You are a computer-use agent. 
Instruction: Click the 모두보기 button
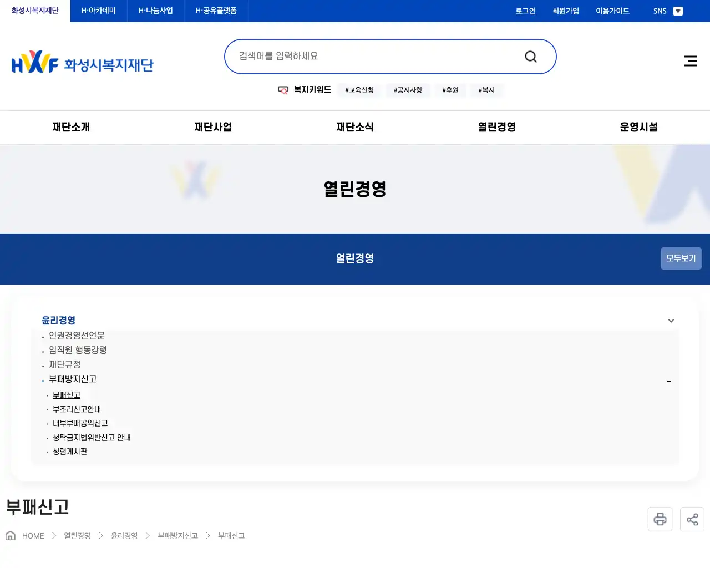point(681,258)
